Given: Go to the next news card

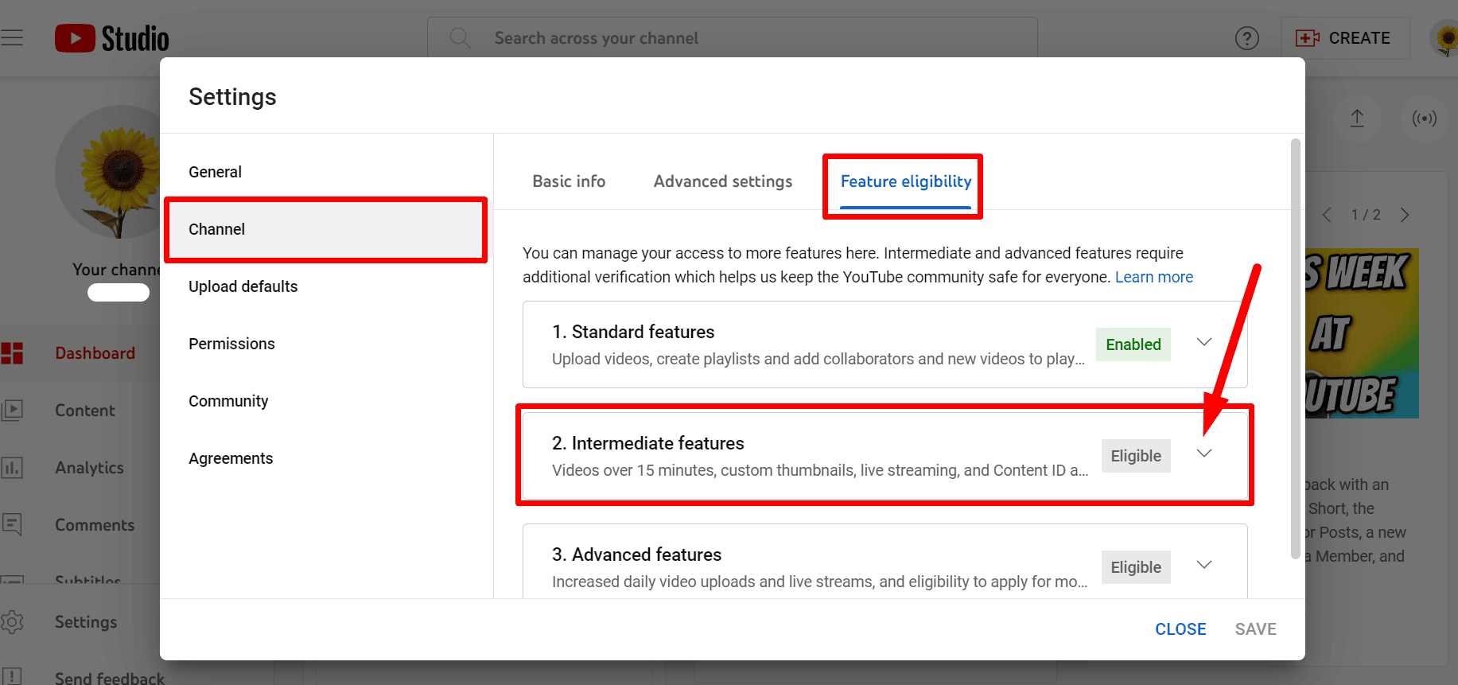Looking at the screenshot, I should [x=1405, y=215].
